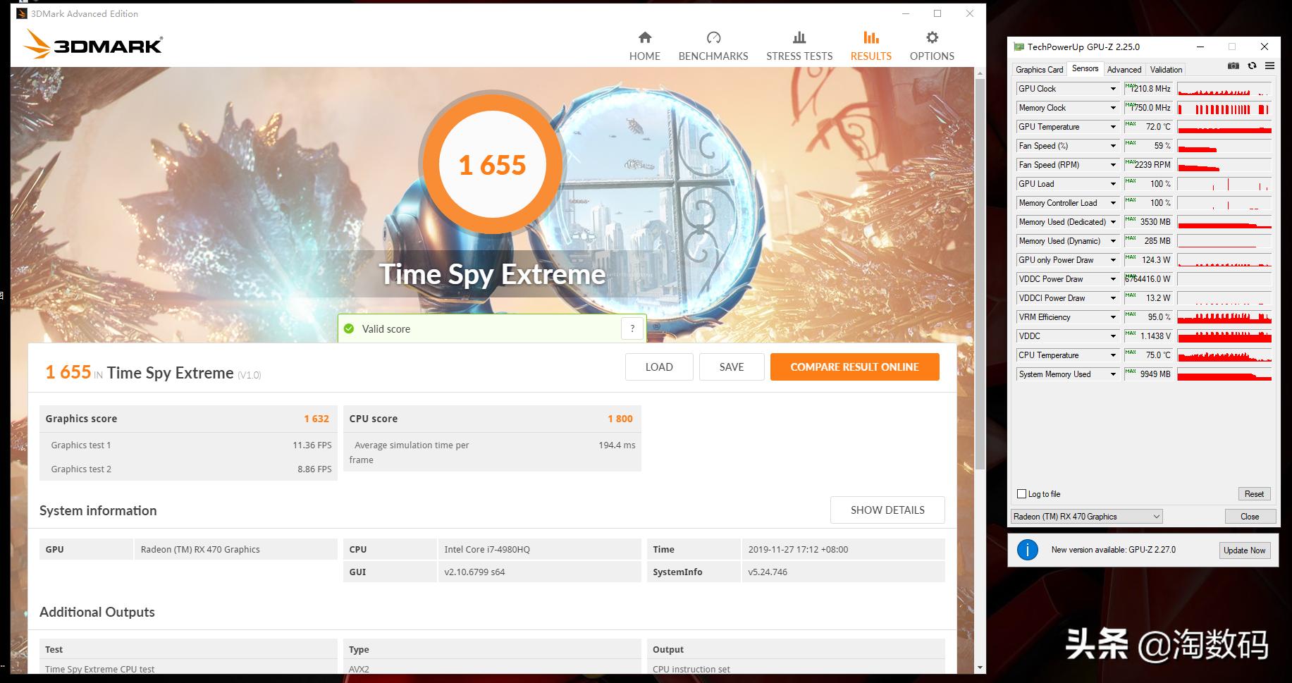Click the Graphics test 1 value 11.36 FPS
The height and width of the screenshot is (683, 1292).
point(312,445)
